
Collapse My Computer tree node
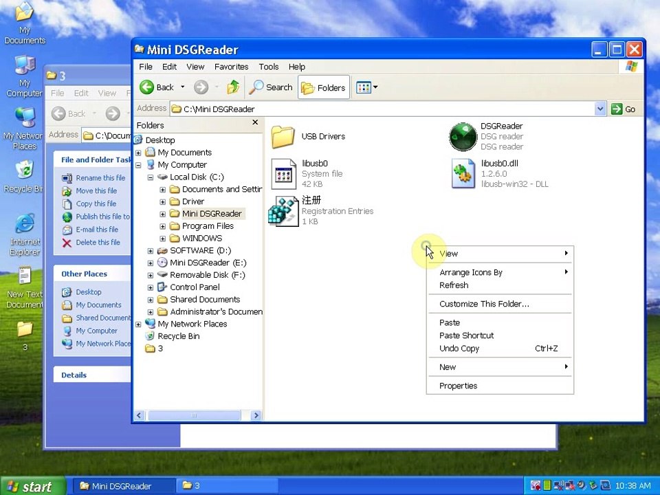tap(138, 165)
